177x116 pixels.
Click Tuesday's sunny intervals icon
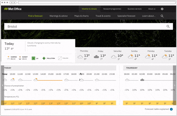coord(165,56)
